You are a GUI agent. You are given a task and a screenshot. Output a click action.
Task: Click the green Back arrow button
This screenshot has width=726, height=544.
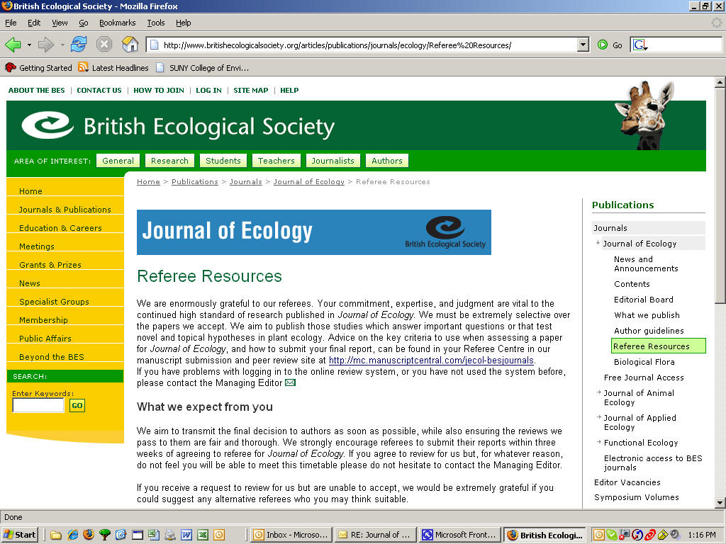pos(13,45)
